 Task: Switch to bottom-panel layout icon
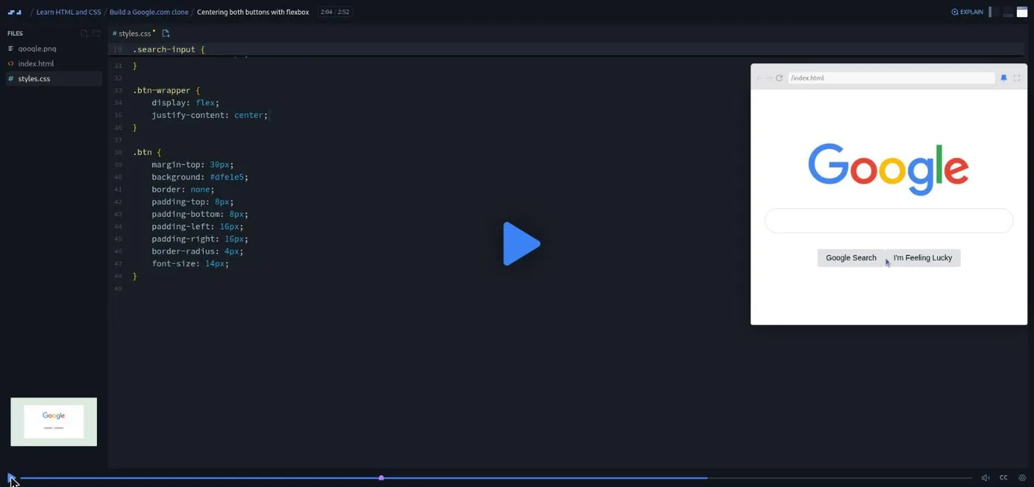pyautogui.click(x=1008, y=12)
